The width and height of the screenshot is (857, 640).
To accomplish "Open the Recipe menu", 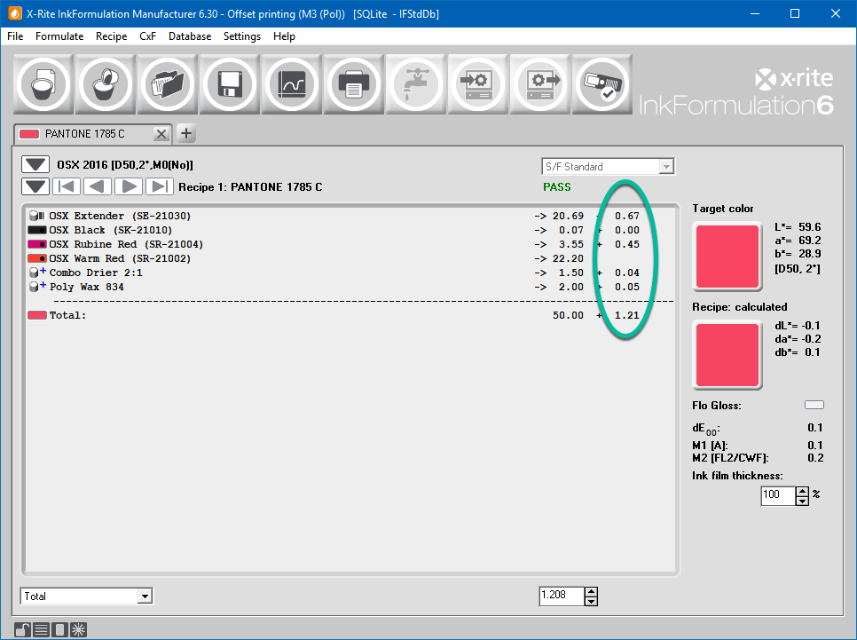I will tap(112, 36).
